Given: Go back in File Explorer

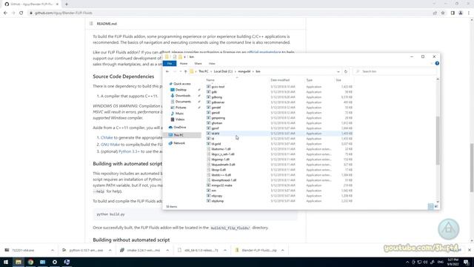Looking at the screenshot, I should pyautogui.click(x=167, y=71).
